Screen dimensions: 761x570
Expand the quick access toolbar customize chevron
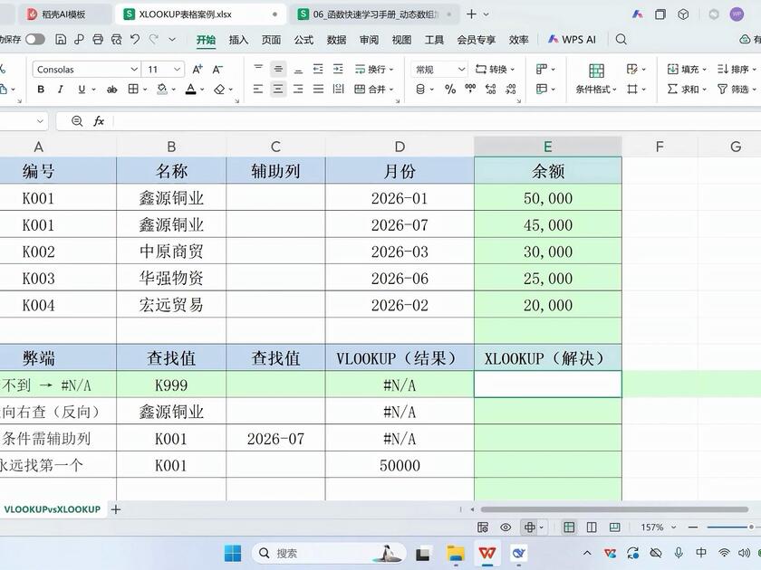[x=172, y=40]
